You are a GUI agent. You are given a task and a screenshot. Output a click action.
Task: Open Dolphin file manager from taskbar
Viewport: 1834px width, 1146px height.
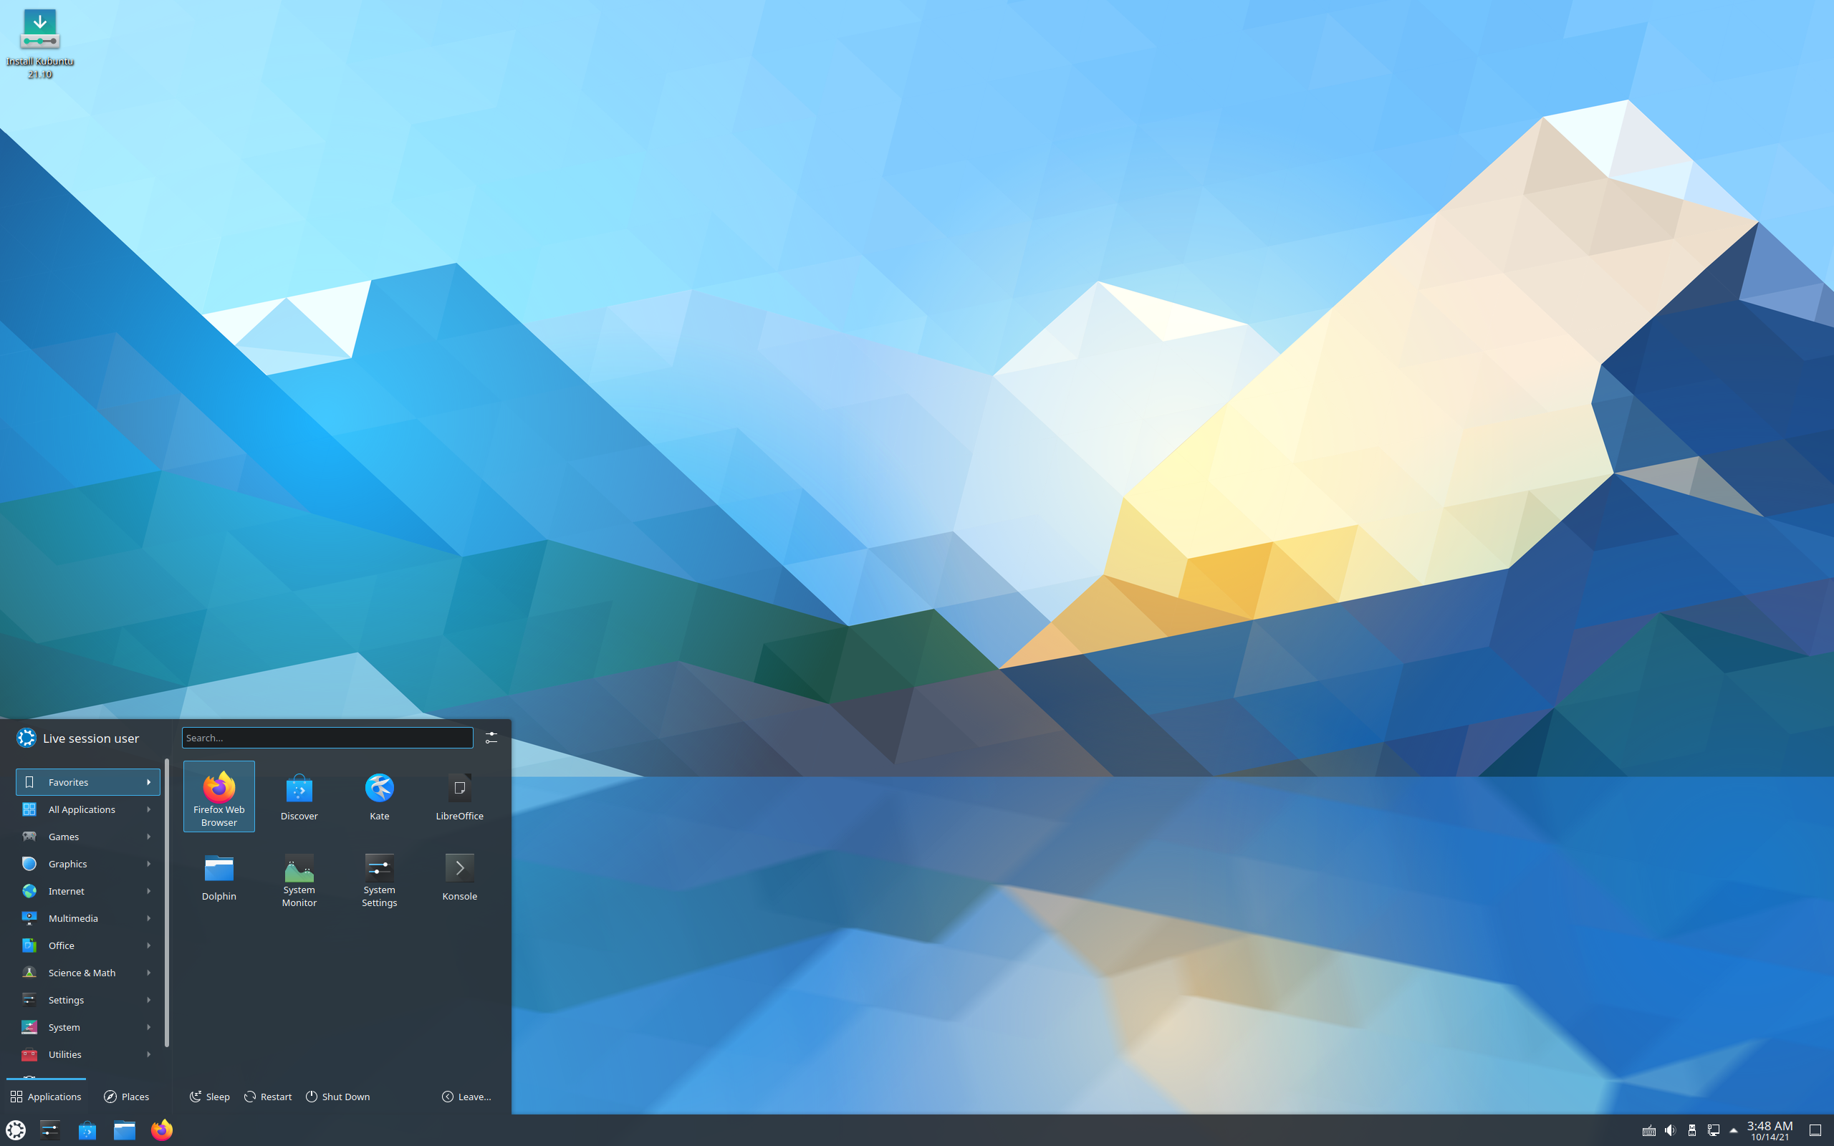point(124,1130)
